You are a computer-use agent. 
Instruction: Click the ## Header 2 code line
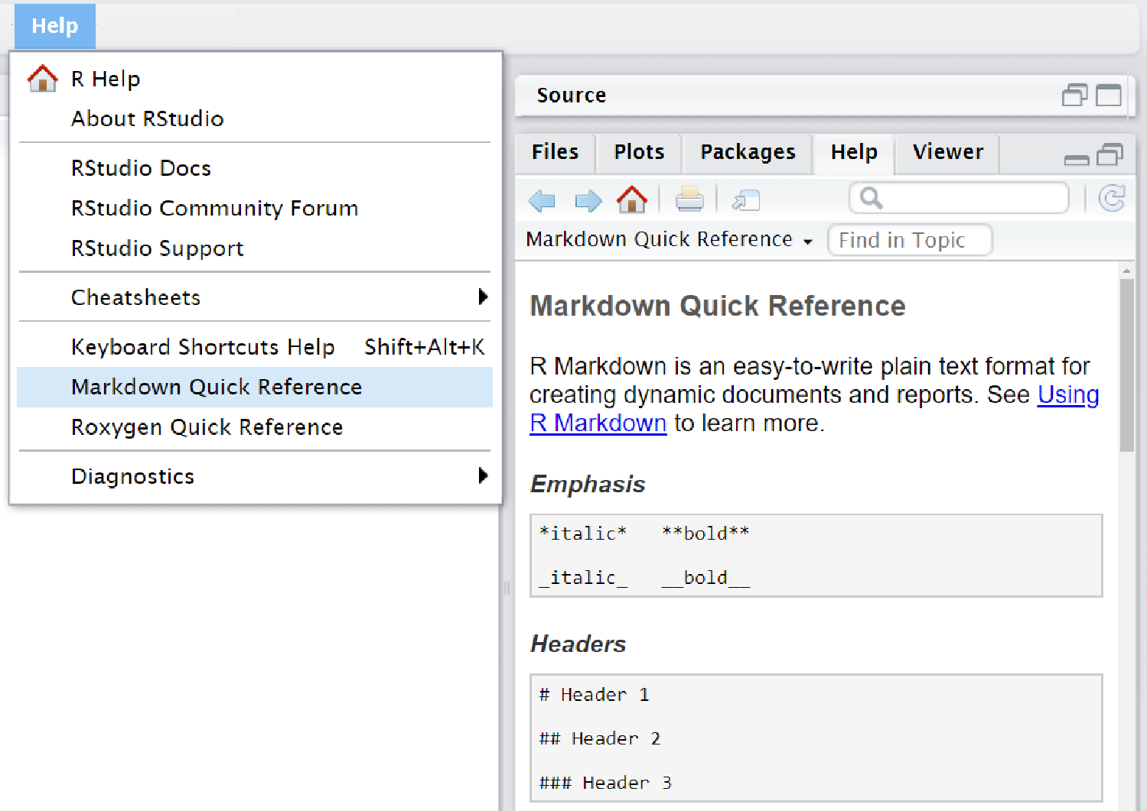600,739
